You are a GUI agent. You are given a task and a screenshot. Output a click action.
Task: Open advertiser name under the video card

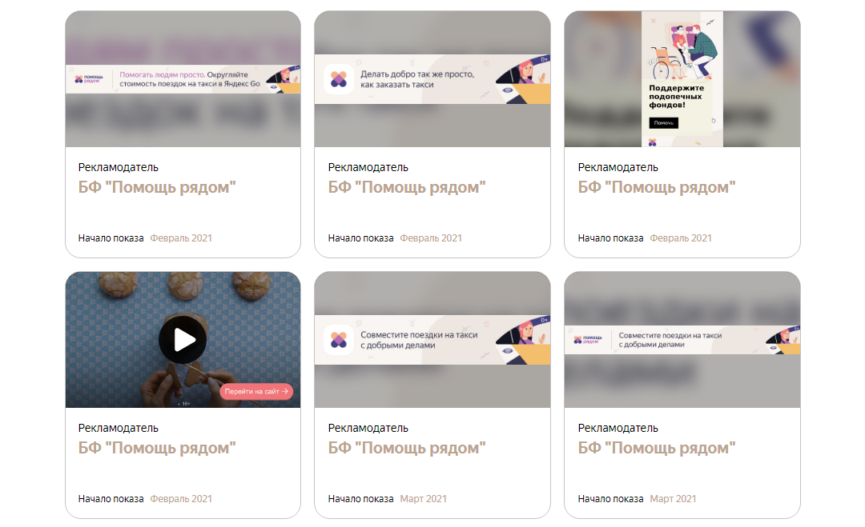(157, 448)
